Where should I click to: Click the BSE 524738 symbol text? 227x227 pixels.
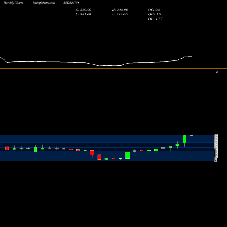tap(71, 3)
